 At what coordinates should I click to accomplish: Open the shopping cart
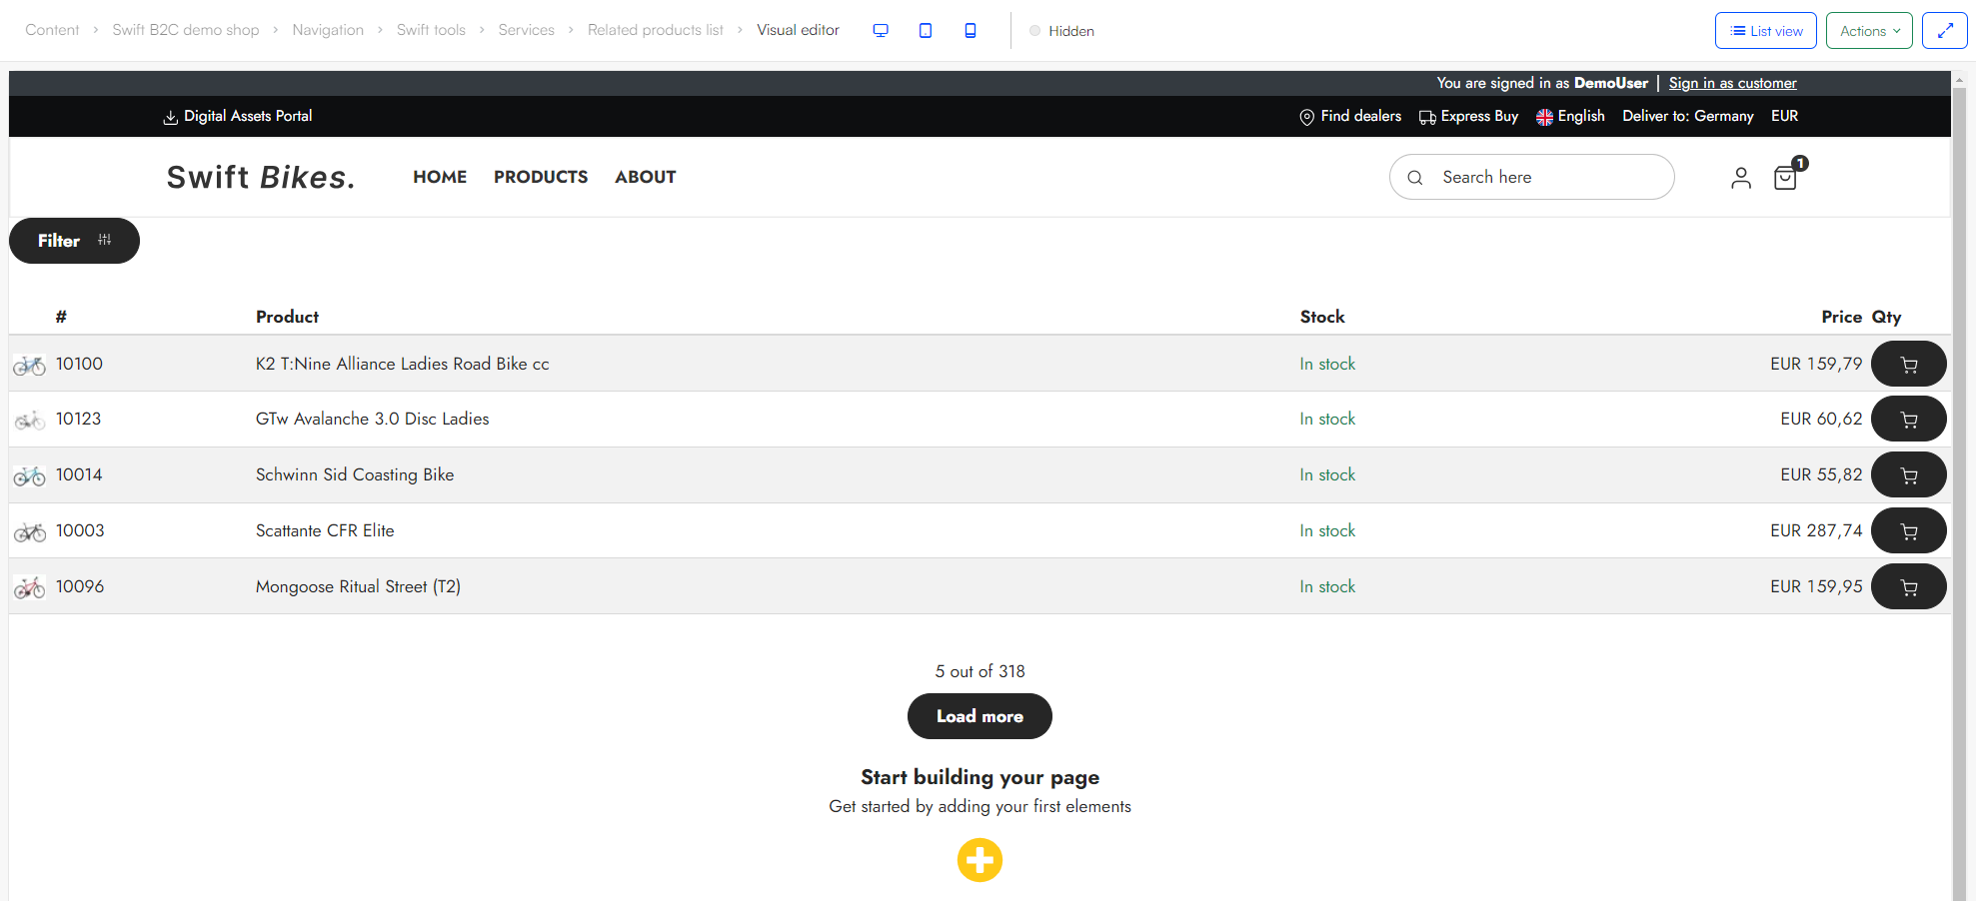coord(1786,178)
